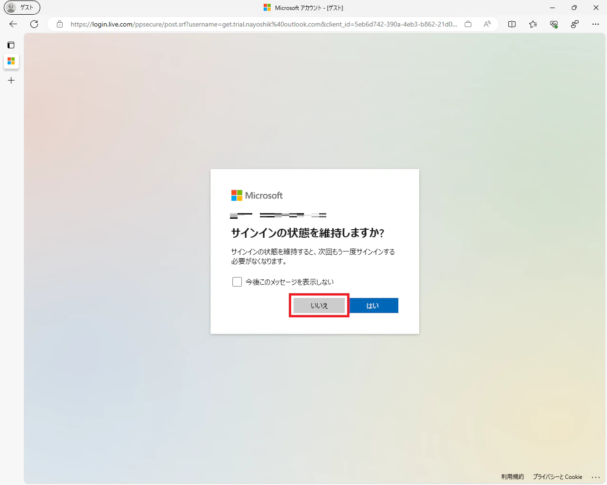Click the Microsoft logo in dialog
The image size is (607, 485).
[257, 195]
